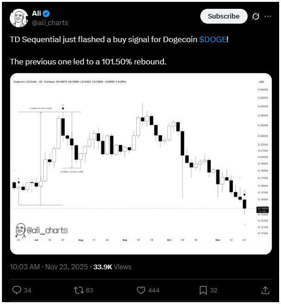
Task: Open the three-dot more options menu
Action: coord(268,16)
